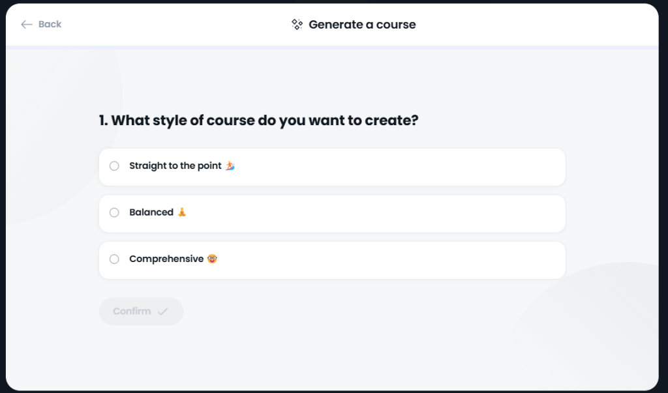The height and width of the screenshot is (393, 668).
Task: Select the Comprehensive radio button
Action: [114, 259]
